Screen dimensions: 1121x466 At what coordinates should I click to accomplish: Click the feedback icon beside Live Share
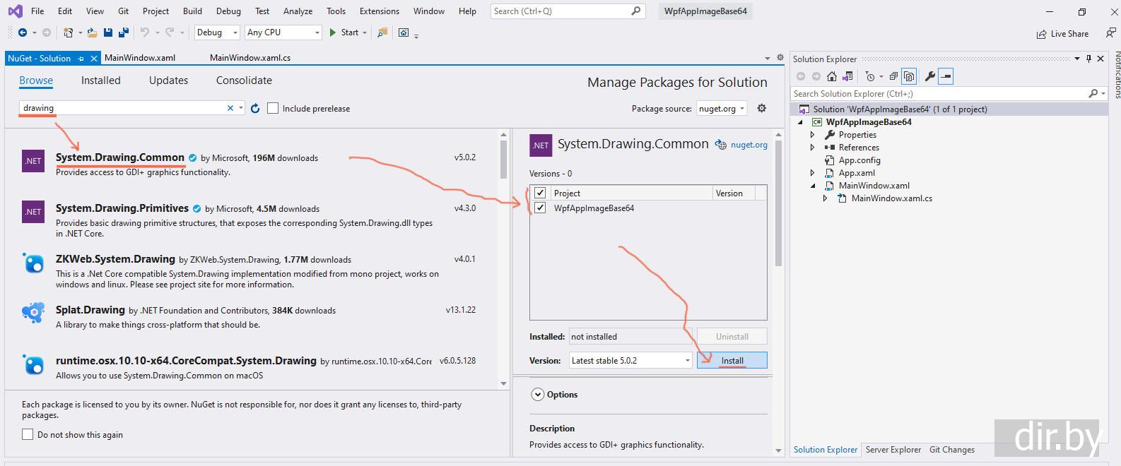1110,32
